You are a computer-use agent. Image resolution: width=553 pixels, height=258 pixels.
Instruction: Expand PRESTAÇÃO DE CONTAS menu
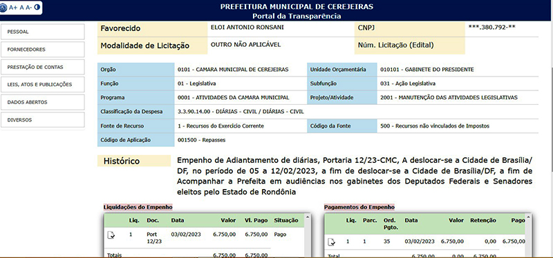43,67
